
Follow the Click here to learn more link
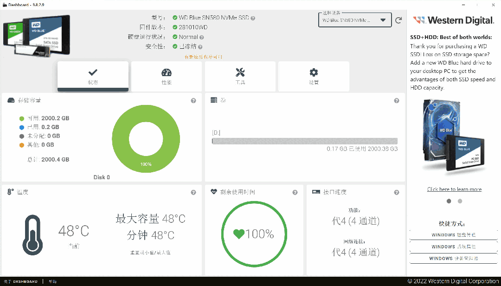454,189
